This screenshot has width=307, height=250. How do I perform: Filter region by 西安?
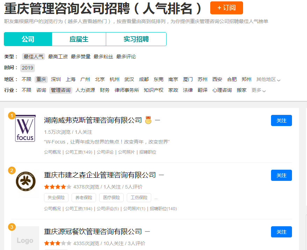click(x=217, y=79)
